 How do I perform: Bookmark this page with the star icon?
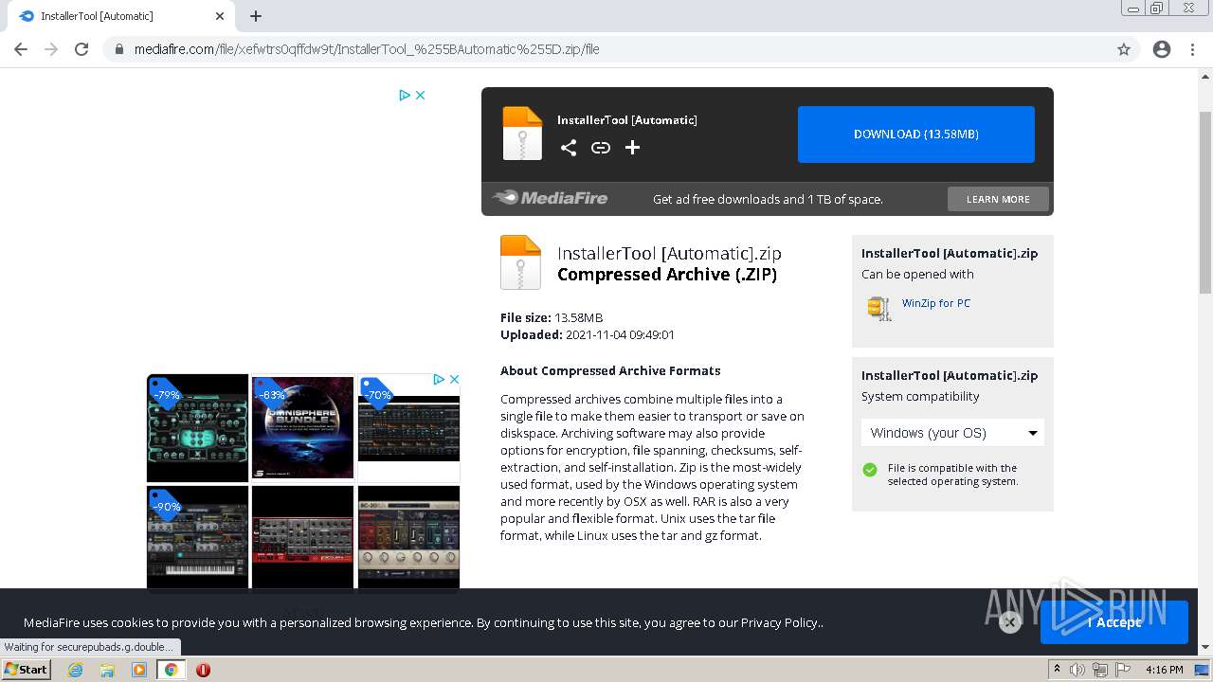click(1124, 49)
